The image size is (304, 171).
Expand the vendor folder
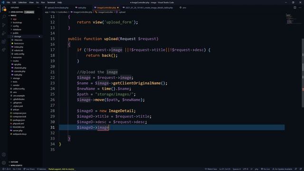25,85
